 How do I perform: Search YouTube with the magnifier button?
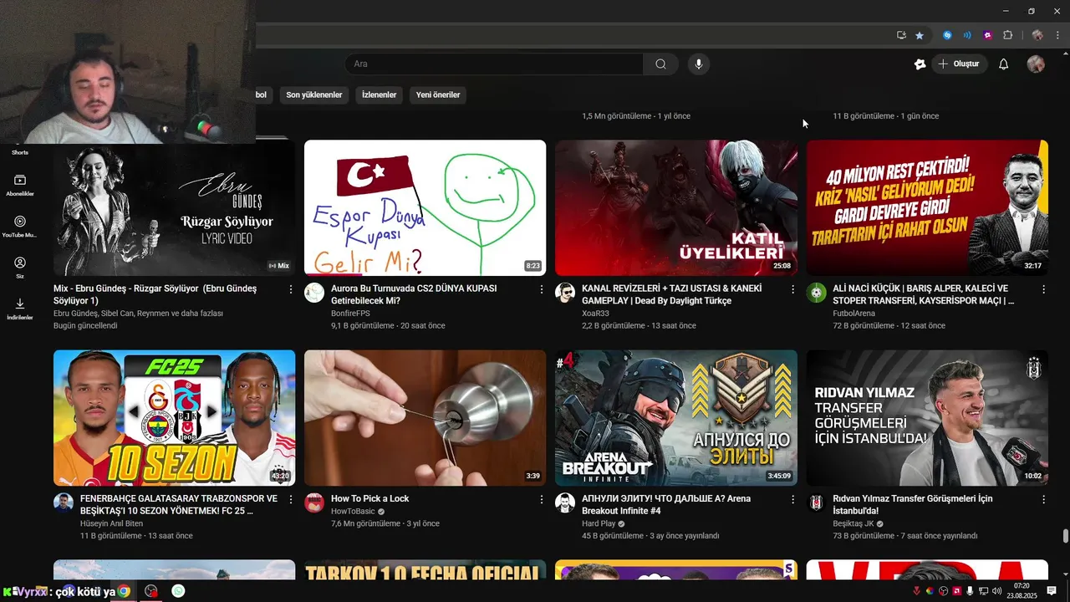[660, 64]
